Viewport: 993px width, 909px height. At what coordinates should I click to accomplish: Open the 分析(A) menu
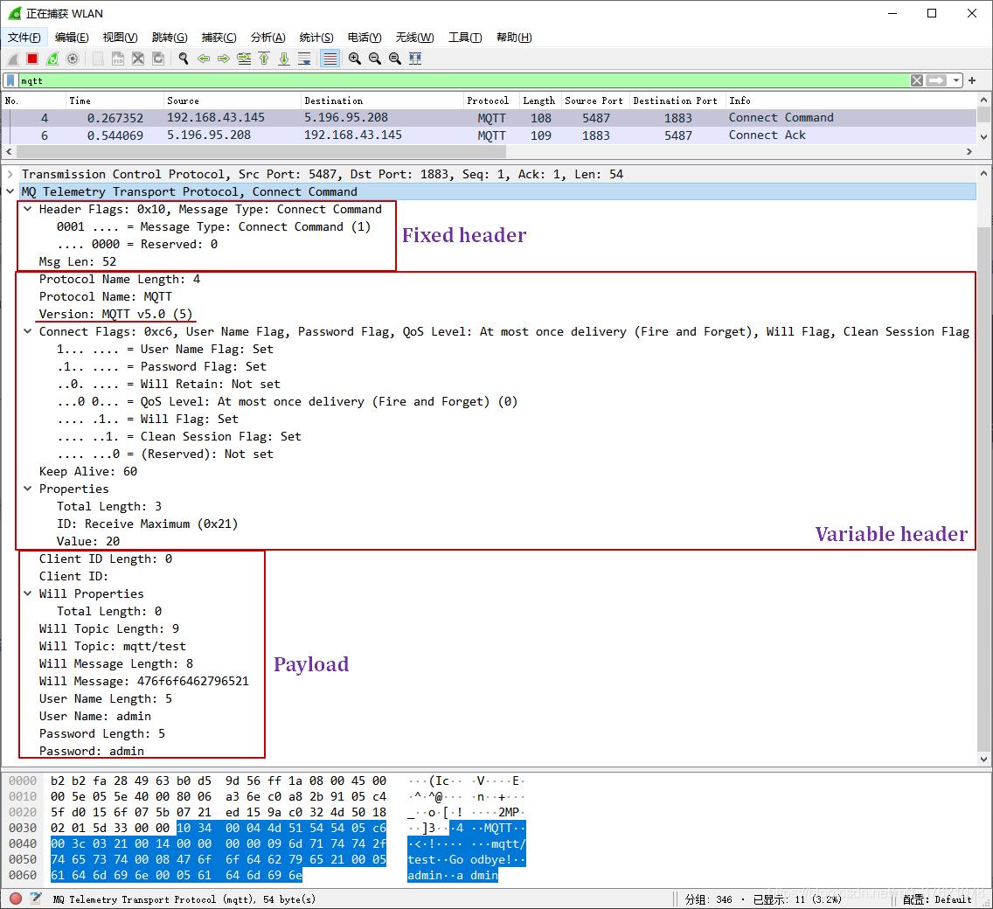coord(267,38)
